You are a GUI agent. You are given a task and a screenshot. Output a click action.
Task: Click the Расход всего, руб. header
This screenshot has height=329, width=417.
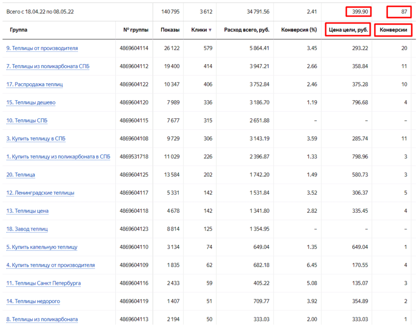(x=246, y=30)
